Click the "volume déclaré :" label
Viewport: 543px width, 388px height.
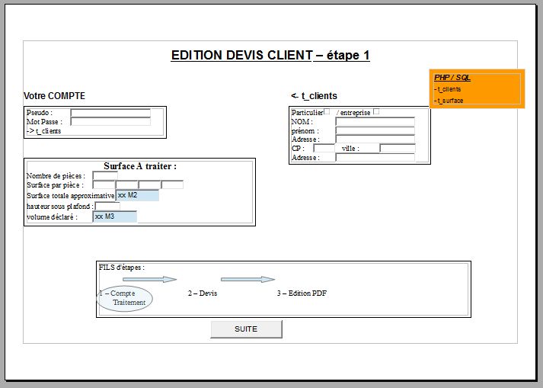pyautogui.click(x=52, y=217)
